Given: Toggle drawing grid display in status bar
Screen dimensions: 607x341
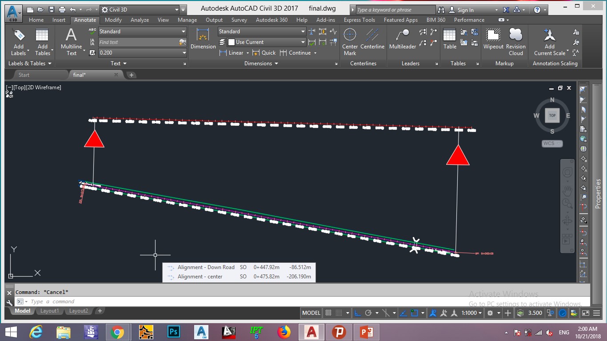Looking at the screenshot, I should (328, 313).
